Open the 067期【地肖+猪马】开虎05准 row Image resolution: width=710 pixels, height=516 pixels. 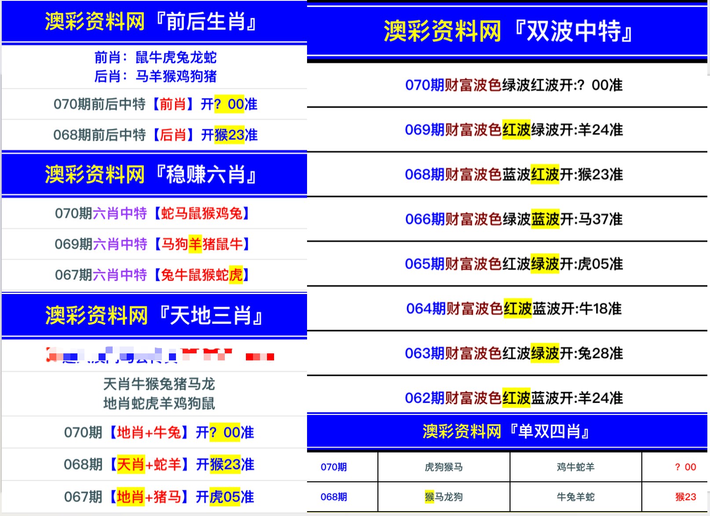click(x=159, y=497)
